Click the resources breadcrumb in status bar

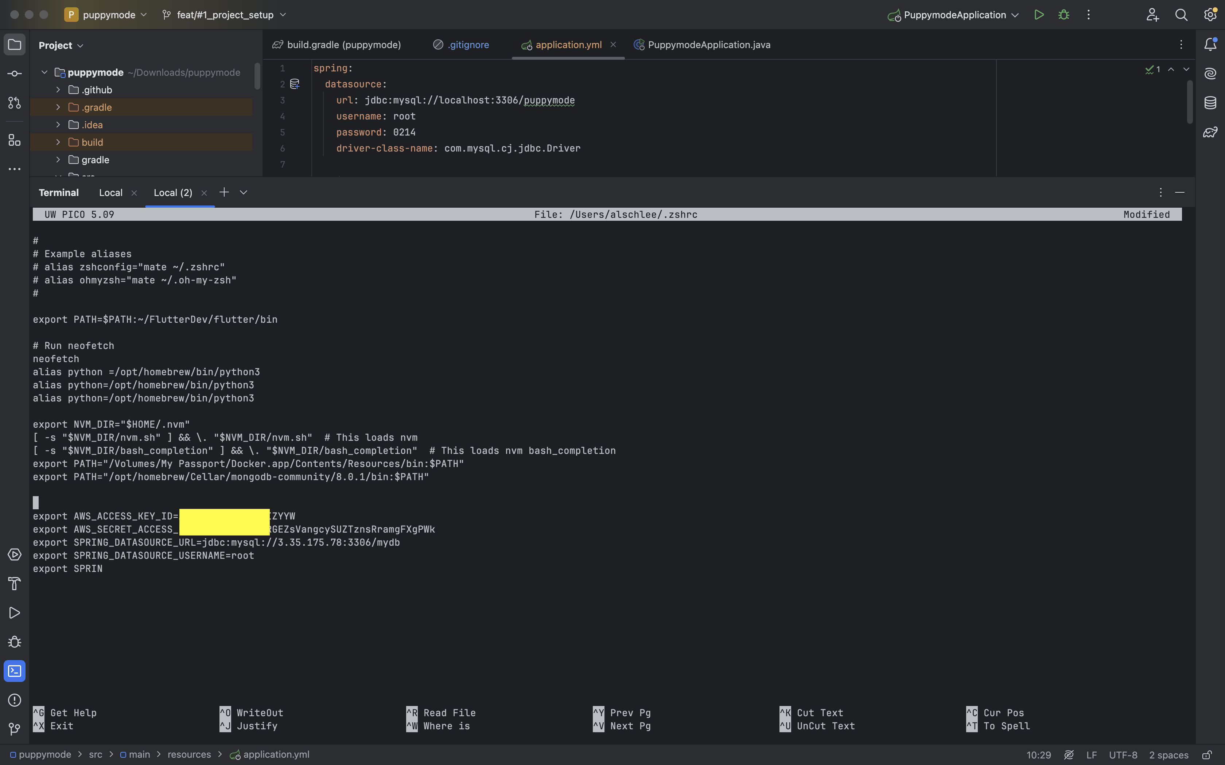[189, 754]
